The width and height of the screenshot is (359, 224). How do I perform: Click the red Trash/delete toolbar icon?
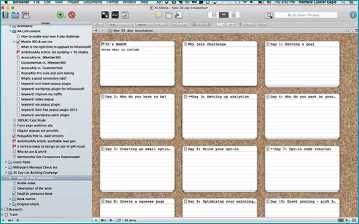pyautogui.click(x=72, y=15)
